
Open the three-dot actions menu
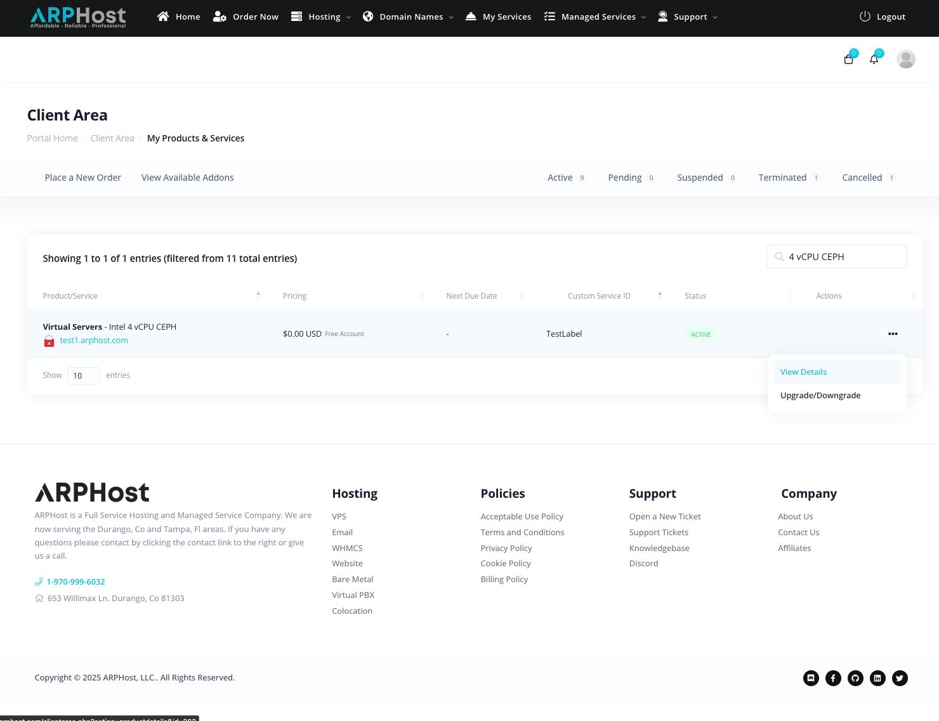pyautogui.click(x=893, y=334)
